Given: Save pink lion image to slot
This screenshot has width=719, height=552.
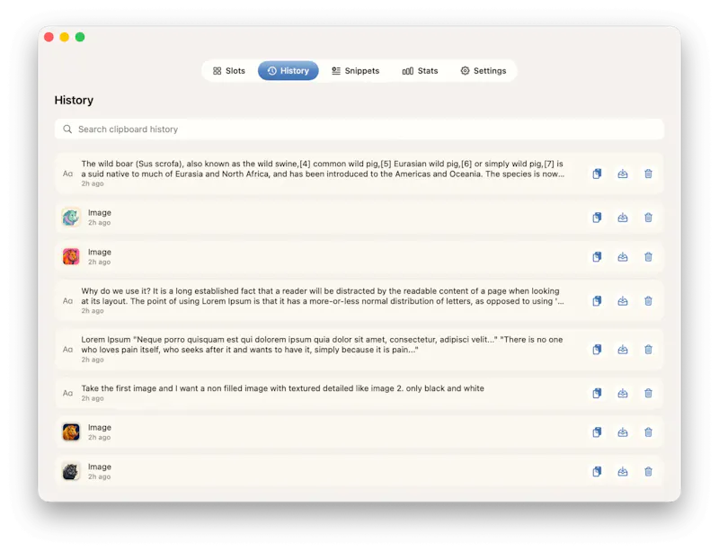Looking at the screenshot, I should coord(622,257).
